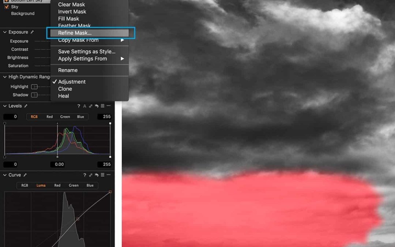Switch Levels channel to Red
The width and height of the screenshot is (395, 247).
click(49, 117)
